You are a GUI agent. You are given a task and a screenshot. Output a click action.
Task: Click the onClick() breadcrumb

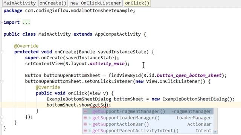137,3
